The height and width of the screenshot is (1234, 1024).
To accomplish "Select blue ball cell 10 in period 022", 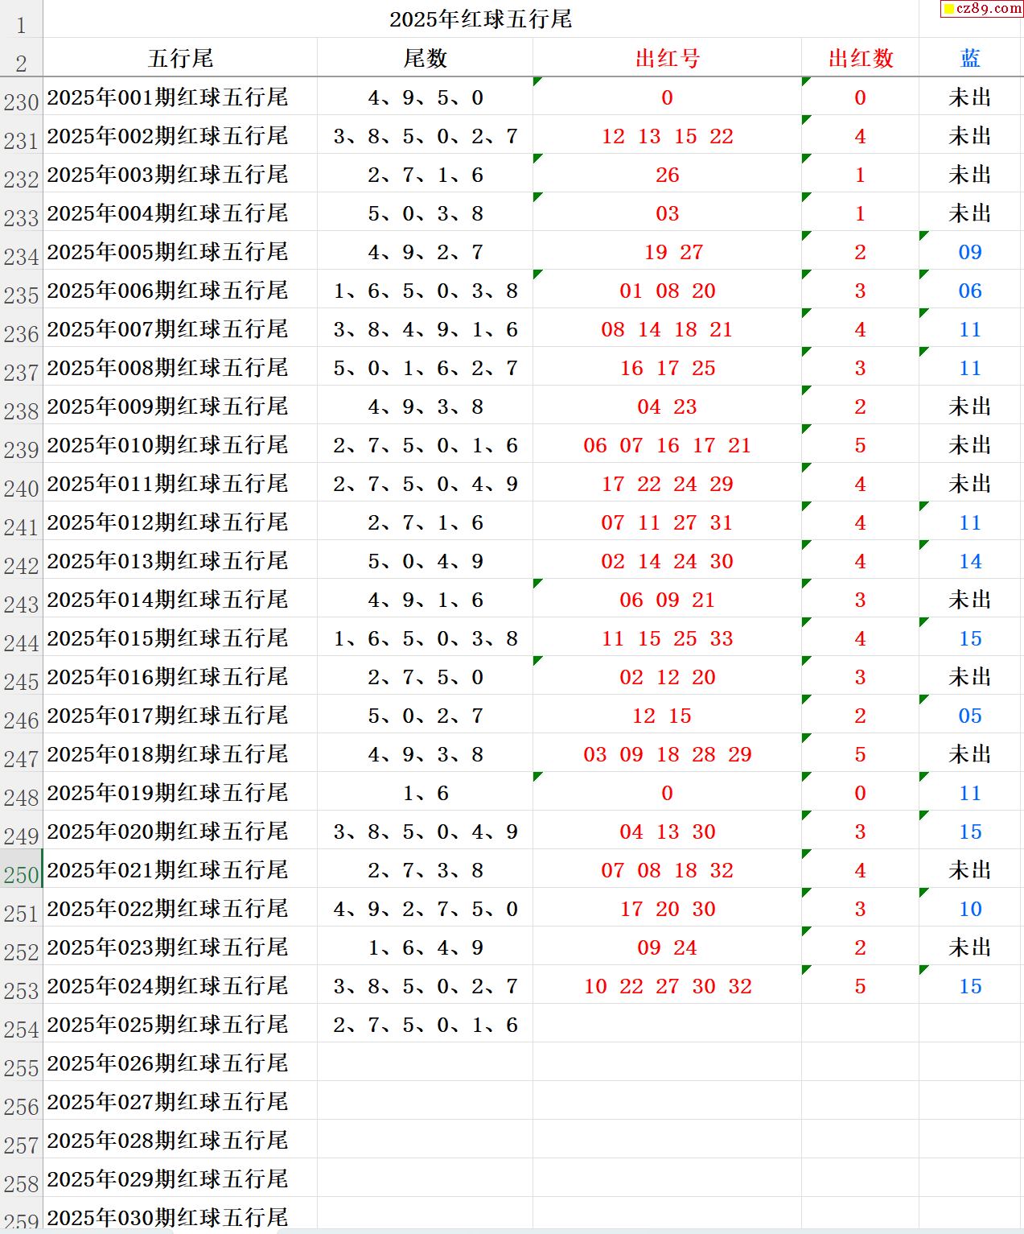I will pos(970,908).
